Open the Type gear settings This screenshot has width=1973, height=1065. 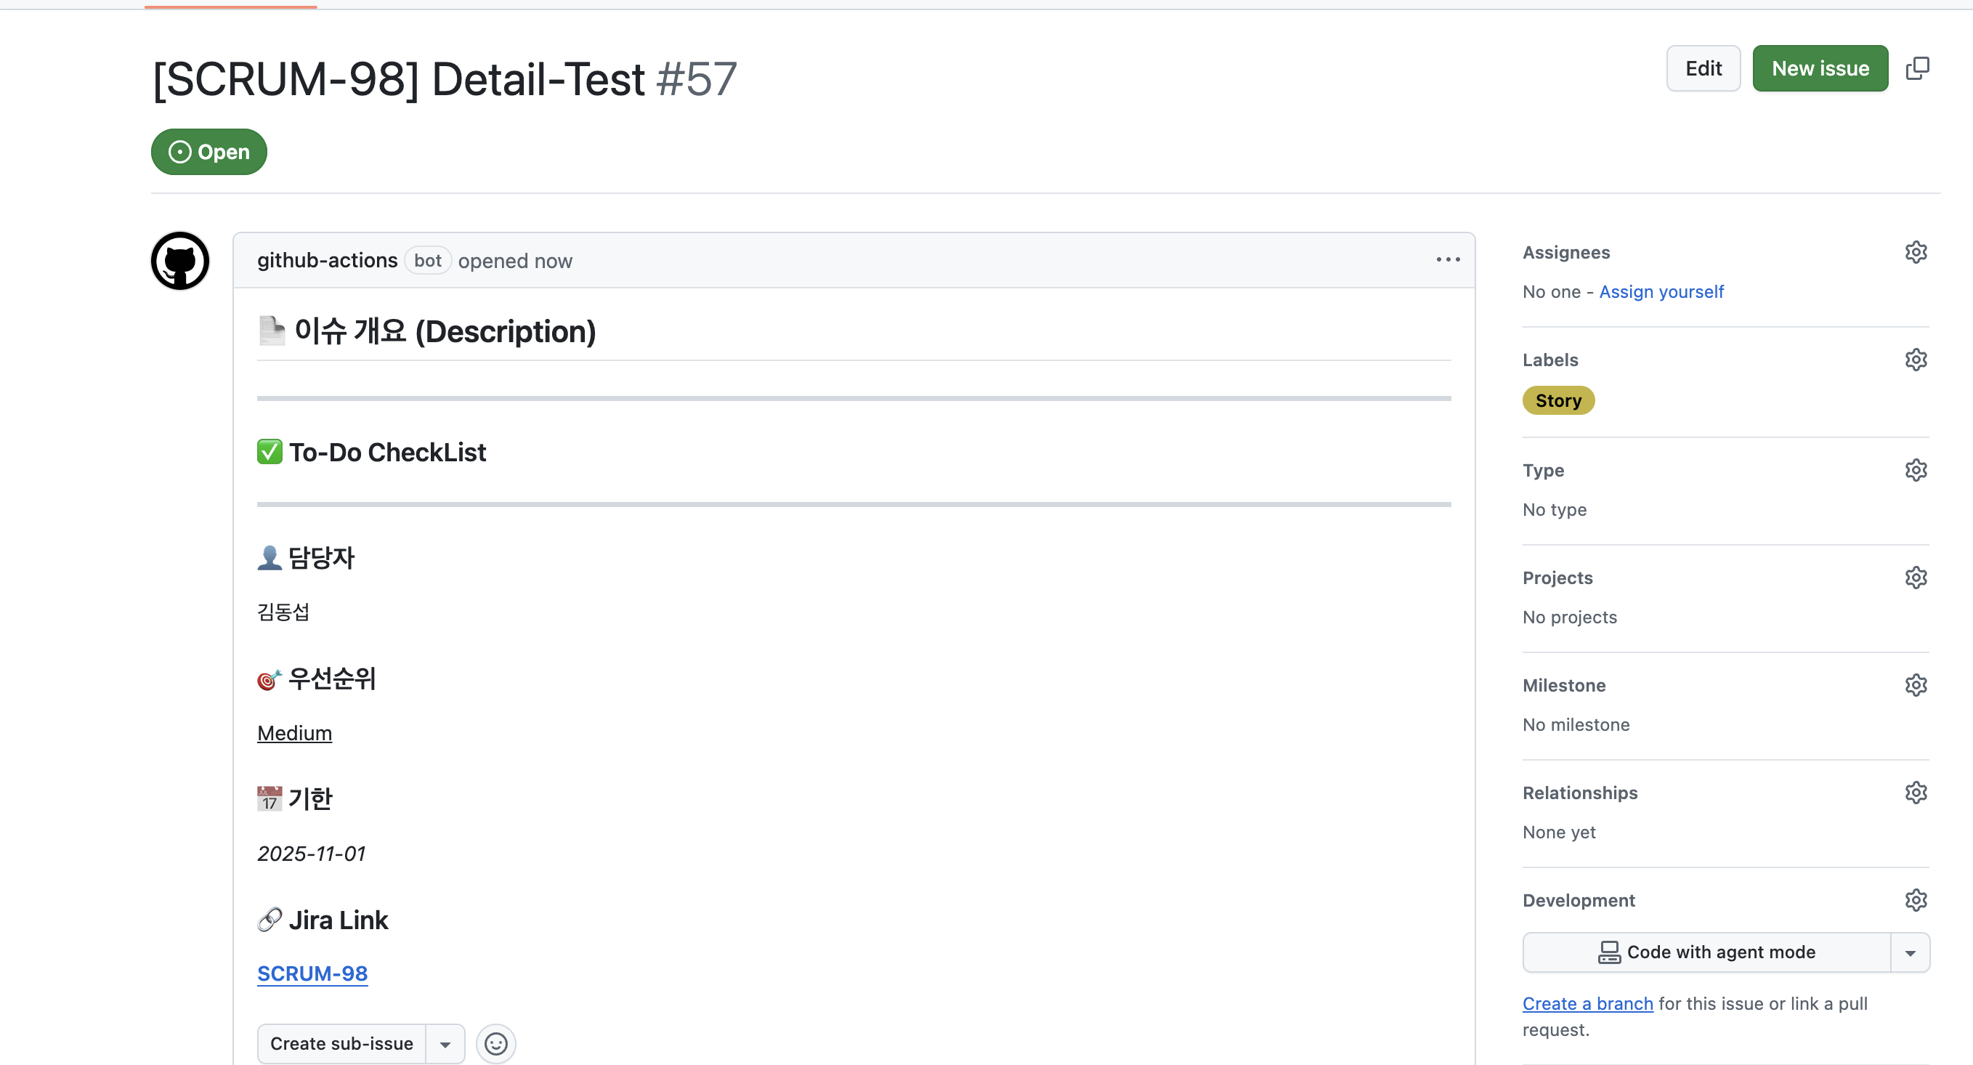1916,470
